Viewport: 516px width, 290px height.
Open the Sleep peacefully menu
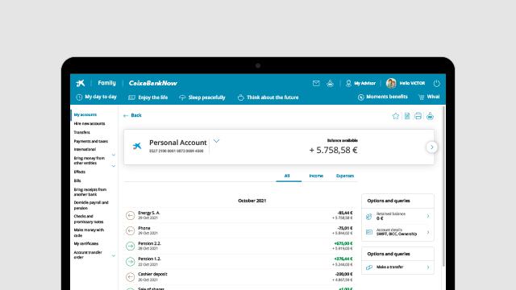pyautogui.click(x=202, y=97)
